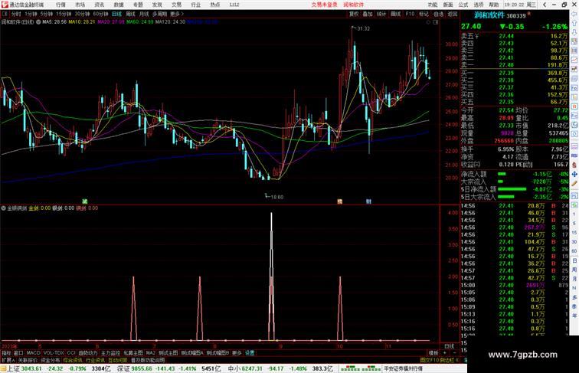This screenshot has width=579, height=373.
Task: Open the F10 company info
Action: [x=410, y=14]
